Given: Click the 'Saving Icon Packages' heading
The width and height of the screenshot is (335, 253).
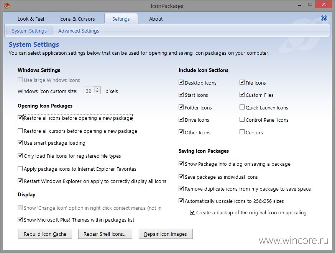Looking at the screenshot, I should 204,151.
